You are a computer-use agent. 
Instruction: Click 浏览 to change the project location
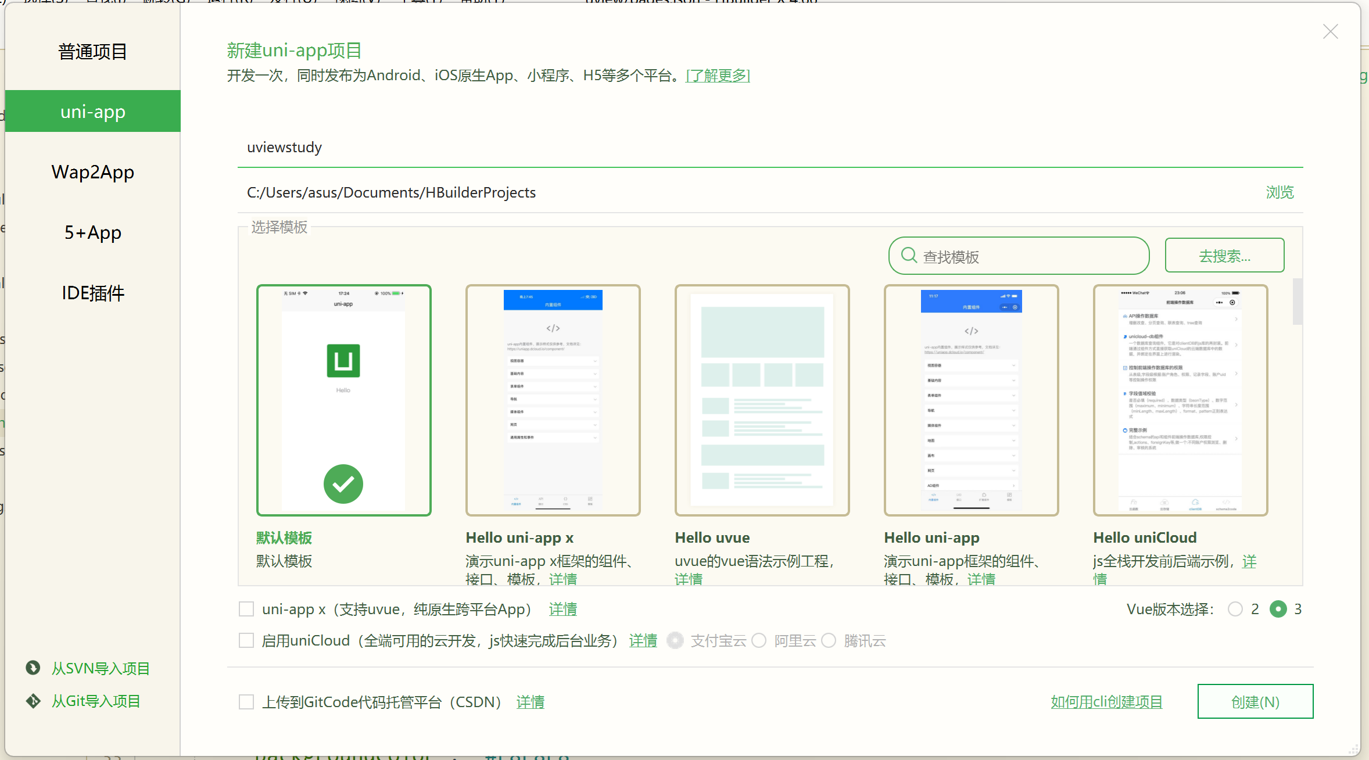[x=1280, y=192]
